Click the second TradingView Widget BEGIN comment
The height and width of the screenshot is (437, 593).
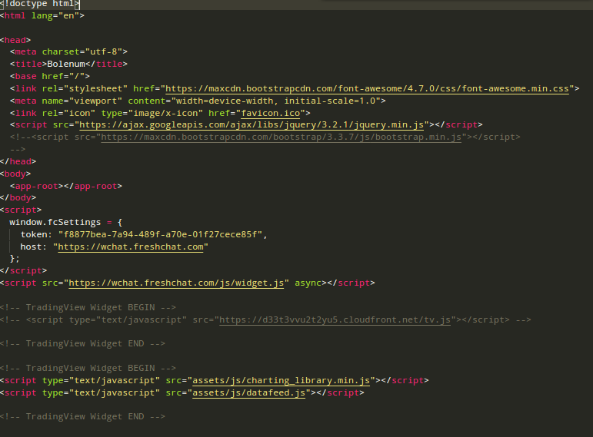tap(88, 368)
